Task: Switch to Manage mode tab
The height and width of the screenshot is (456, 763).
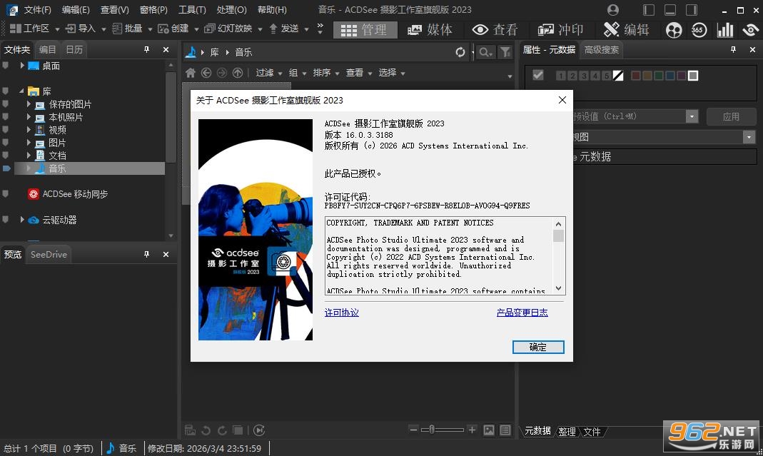Action: pyautogui.click(x=365, y=30)
